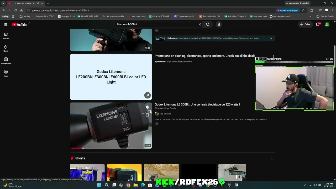Open the Vous section in sidebar
The image size is (336, 189).
tap(6, 73)
